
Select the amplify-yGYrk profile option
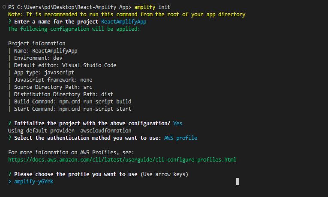(x=34, y=182)
